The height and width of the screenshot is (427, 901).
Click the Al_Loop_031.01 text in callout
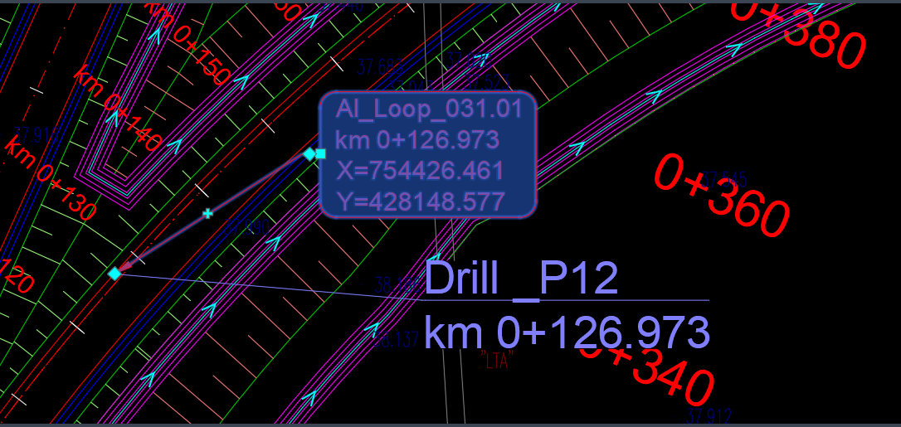coord(429,109)
